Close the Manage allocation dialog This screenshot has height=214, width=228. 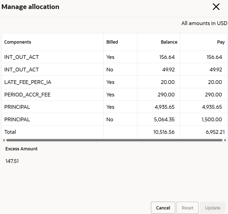click(216, 7)
